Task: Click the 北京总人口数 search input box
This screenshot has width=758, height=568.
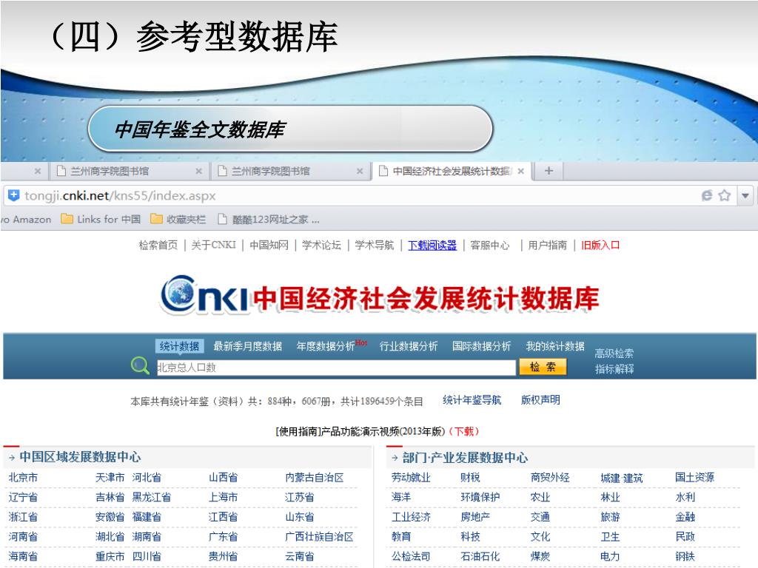Action: click(x=336, y=368)
